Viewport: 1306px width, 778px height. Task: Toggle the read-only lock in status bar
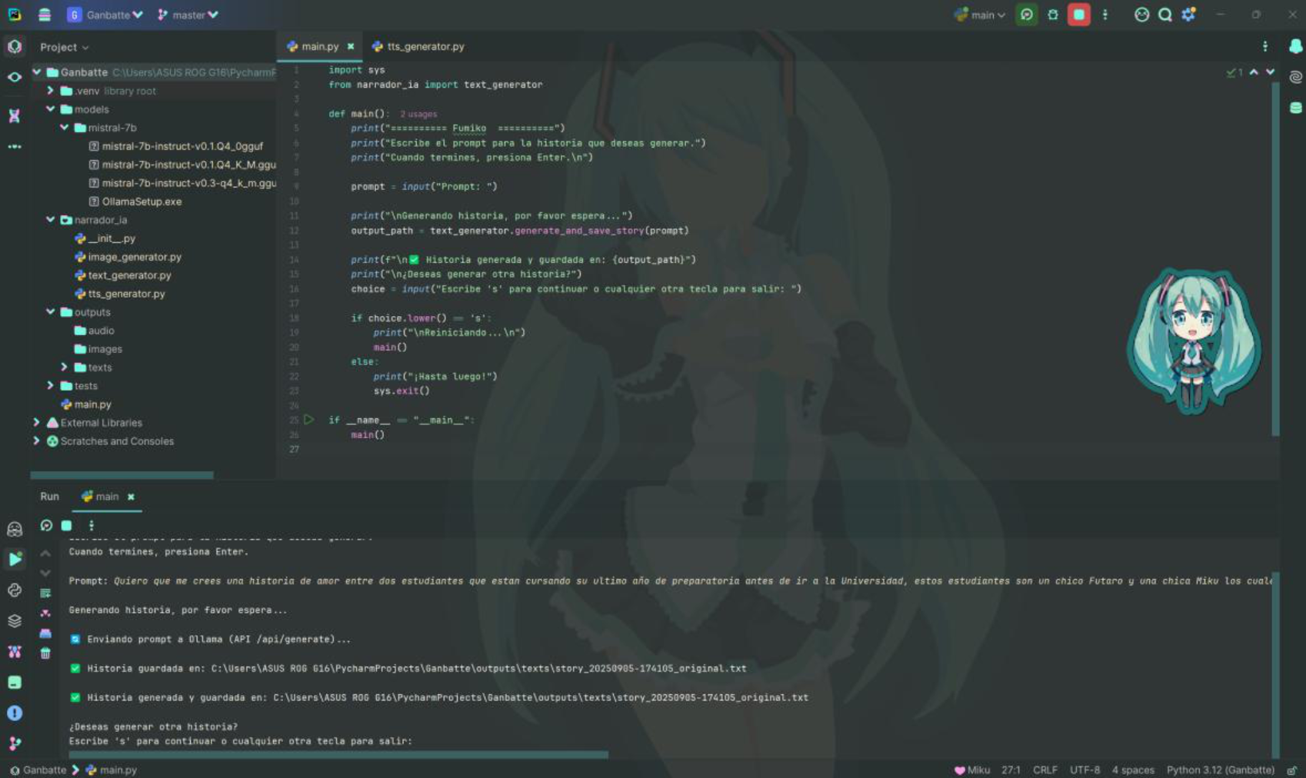pyautogui.click(x=1292, y=770)
